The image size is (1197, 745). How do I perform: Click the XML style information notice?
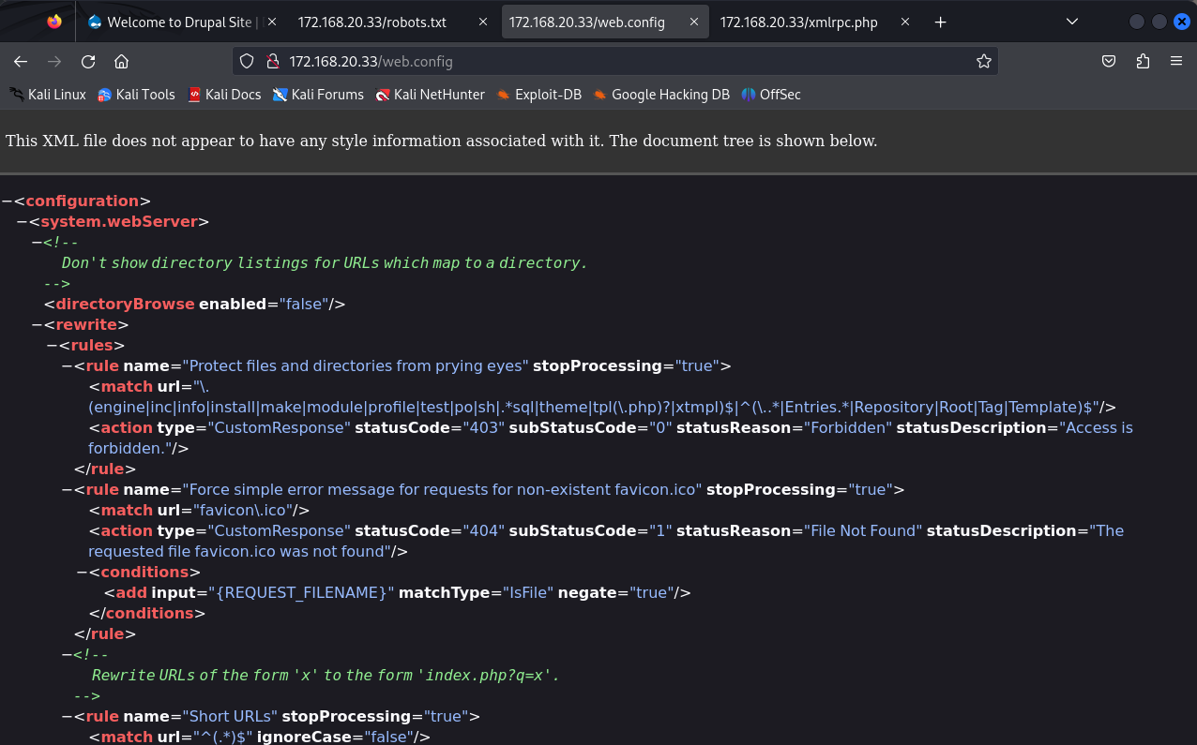(442, 141)
